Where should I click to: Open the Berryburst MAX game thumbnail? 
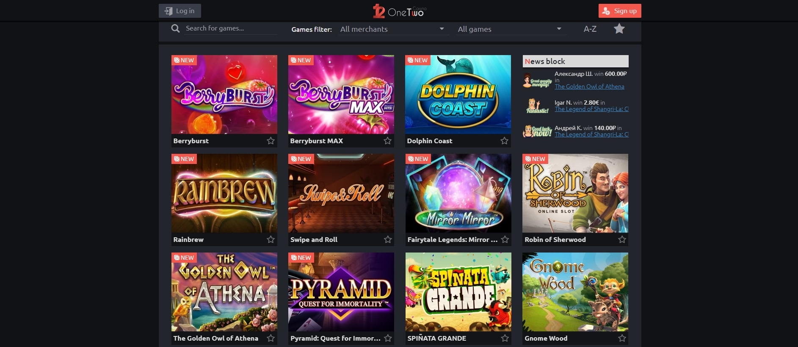(x=341, y=94)
